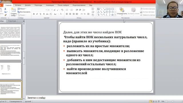The width and height of the screenshot is (183, 103).
Task: Switch to the Структура outline pane tab
Action: [x=12, y=21]
